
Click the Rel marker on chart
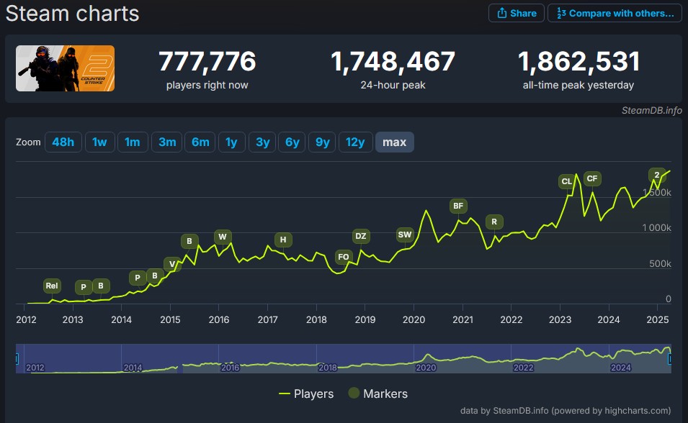click(52, 286)
